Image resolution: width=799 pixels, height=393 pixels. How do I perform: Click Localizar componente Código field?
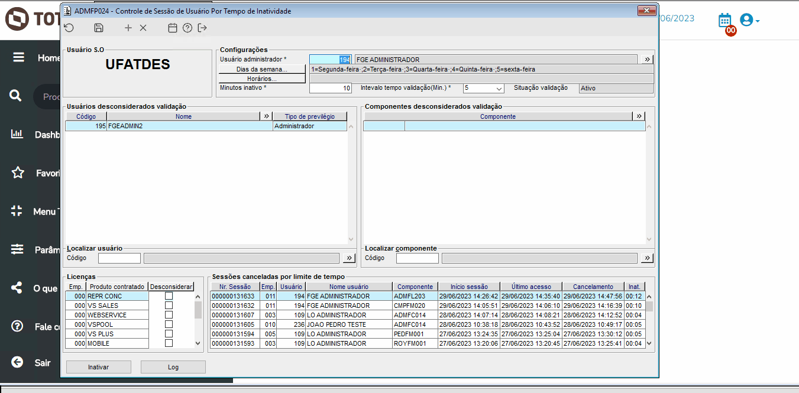pos(418,258)
